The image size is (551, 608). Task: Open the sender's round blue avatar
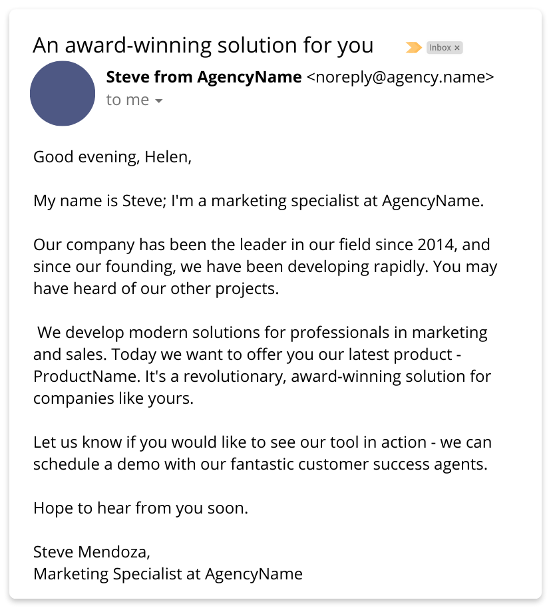click(x=63, y=93)
